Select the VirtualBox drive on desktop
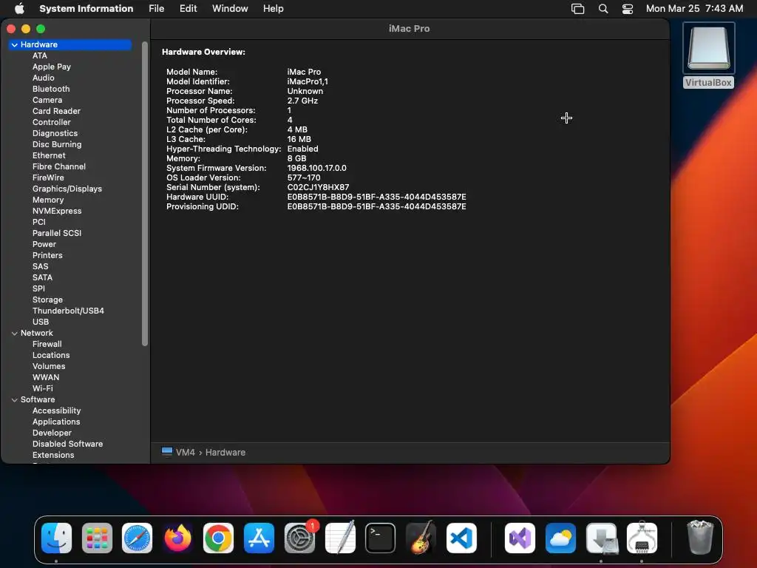This screenshot has width=757, height=568. click(x=709, y=55)
